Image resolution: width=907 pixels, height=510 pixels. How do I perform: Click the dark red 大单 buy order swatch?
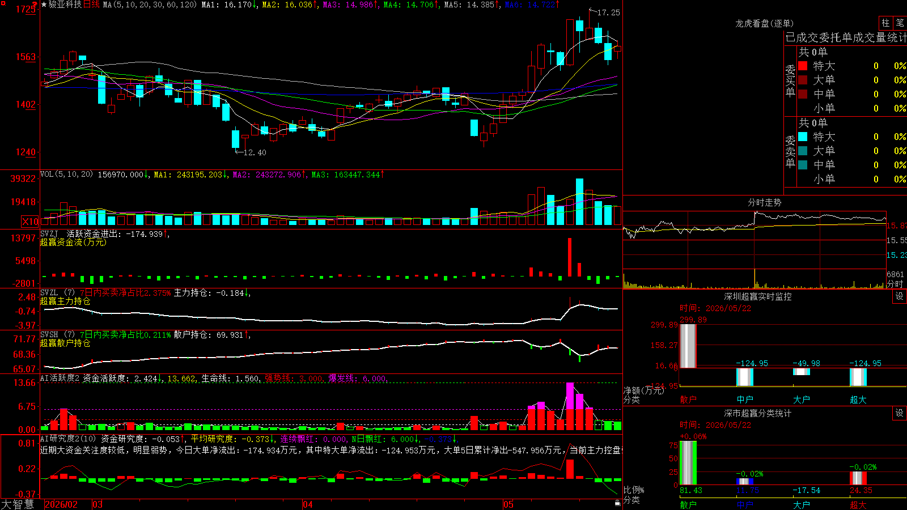pyautogui.click(x=803, y=80)
